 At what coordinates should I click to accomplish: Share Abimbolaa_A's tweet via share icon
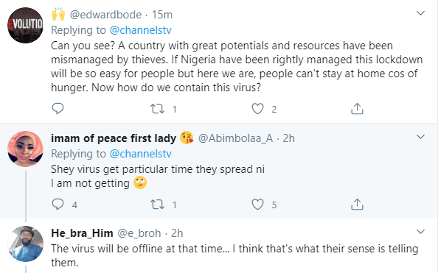(357, 205)
